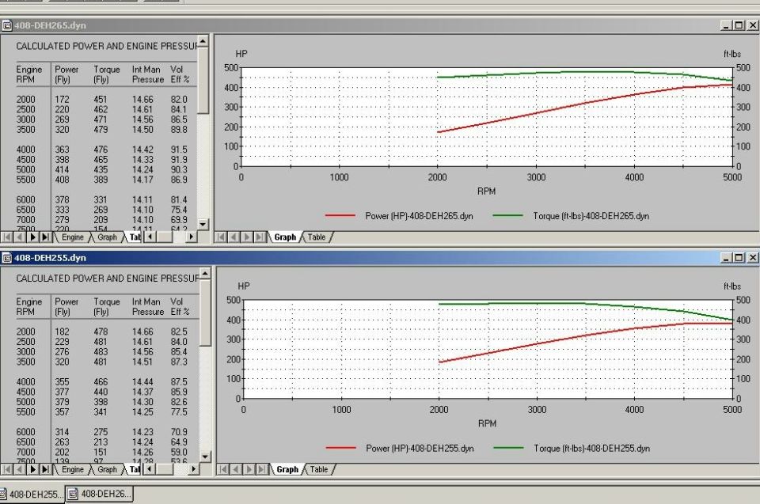Go to next sheet in DEH255 table pane
760x504 pixels.
click(x=32, y=469)
